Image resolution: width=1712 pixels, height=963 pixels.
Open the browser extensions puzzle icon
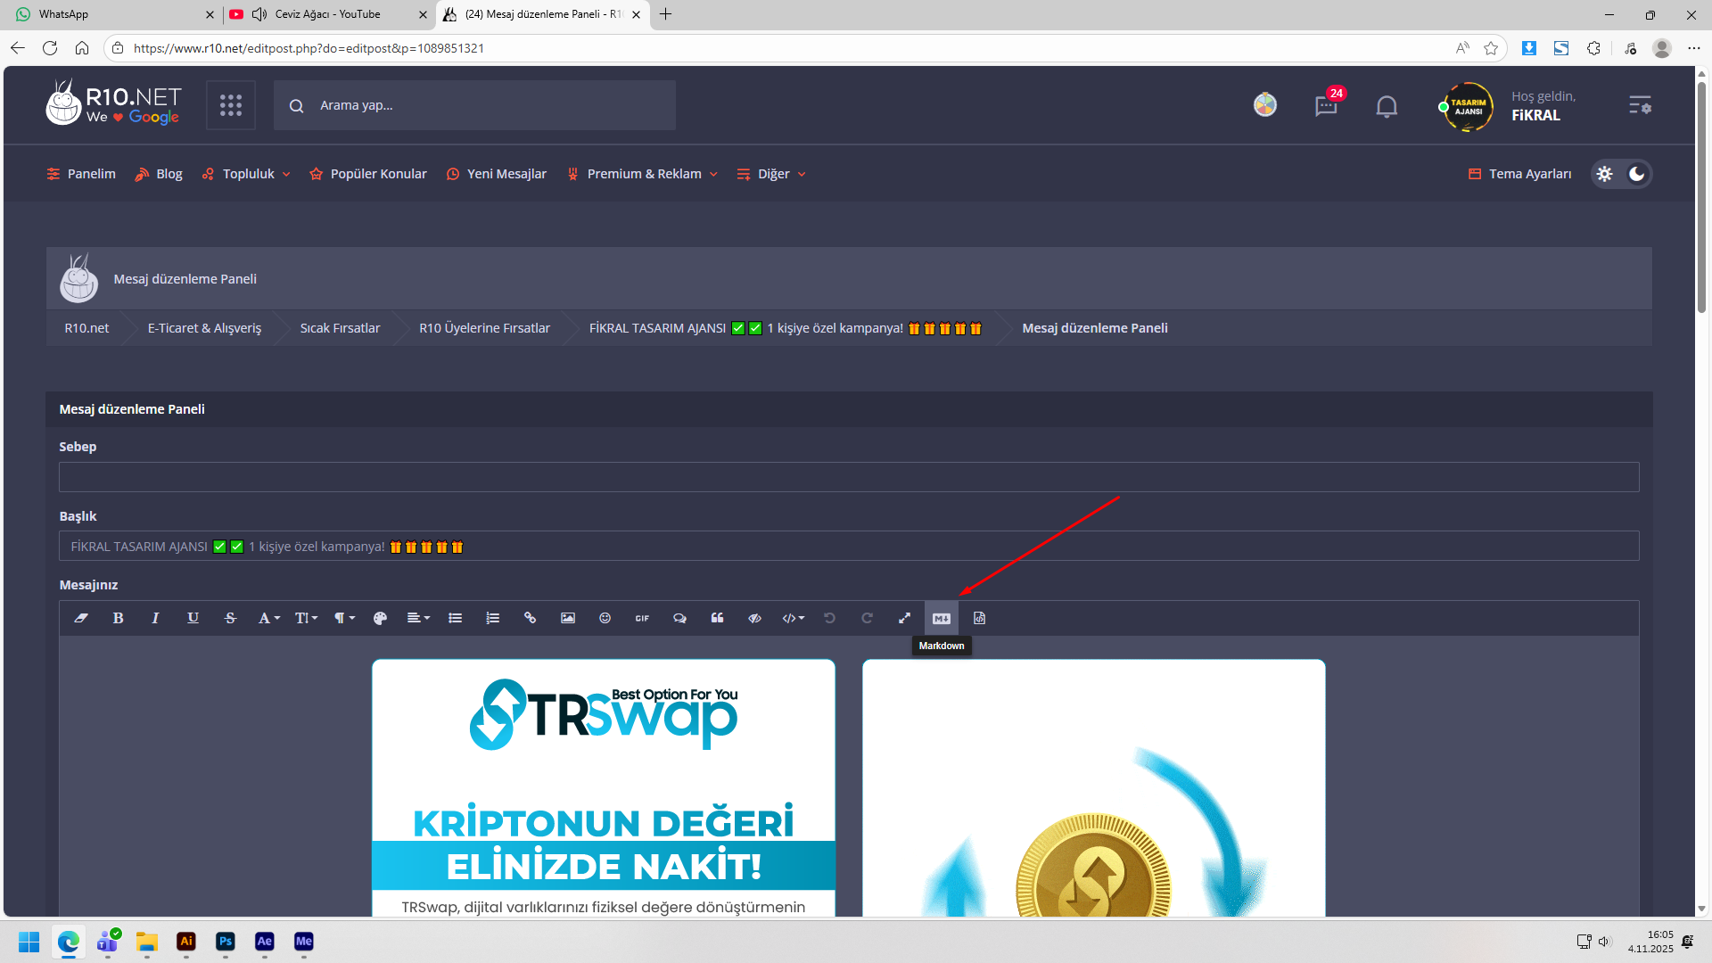click(x=1594, y=48)
